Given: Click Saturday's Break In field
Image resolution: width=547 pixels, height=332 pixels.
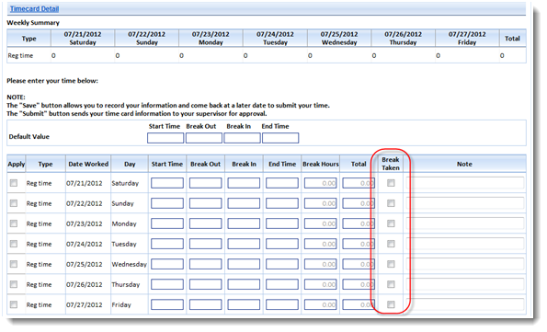Looking at the screenshot, I should click(x=244, y=183).
